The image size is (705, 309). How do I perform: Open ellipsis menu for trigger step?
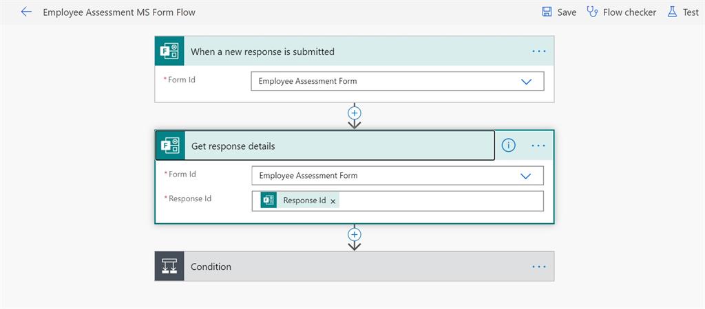click(x=538, y=51)
